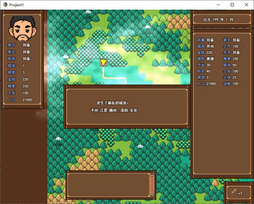254x204 pixels.
Task: Click the 城防 普通 defense stat
Action: pos(206,59)
